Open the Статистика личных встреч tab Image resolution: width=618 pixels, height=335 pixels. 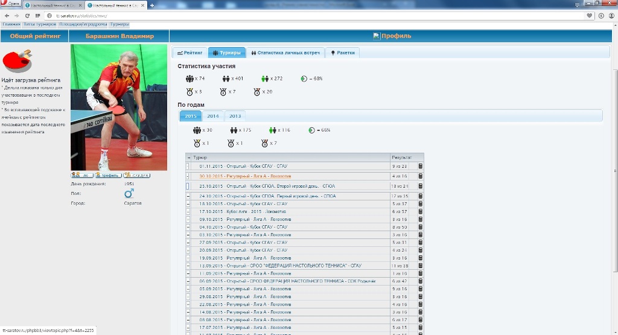(285, 53)
